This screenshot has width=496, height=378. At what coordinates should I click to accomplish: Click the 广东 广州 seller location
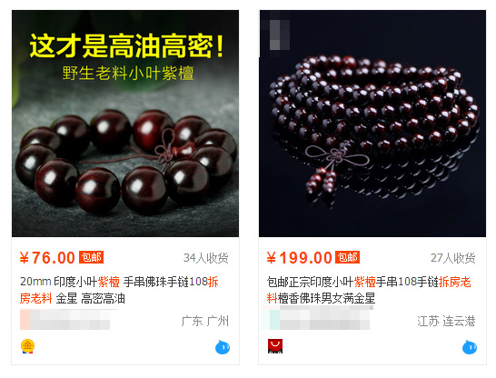[205, 321]
